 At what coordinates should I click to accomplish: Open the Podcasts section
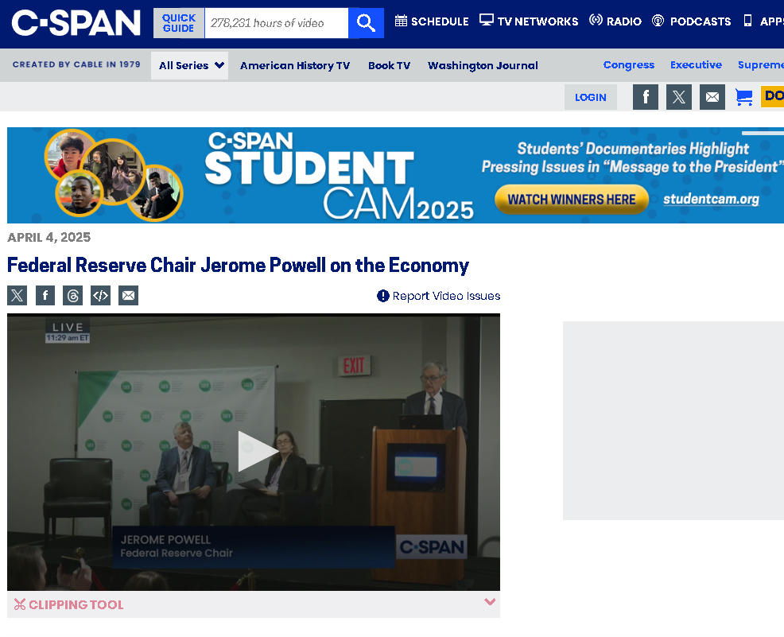(x=692, y=21)
